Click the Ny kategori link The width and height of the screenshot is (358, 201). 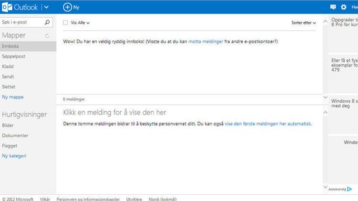14,156
